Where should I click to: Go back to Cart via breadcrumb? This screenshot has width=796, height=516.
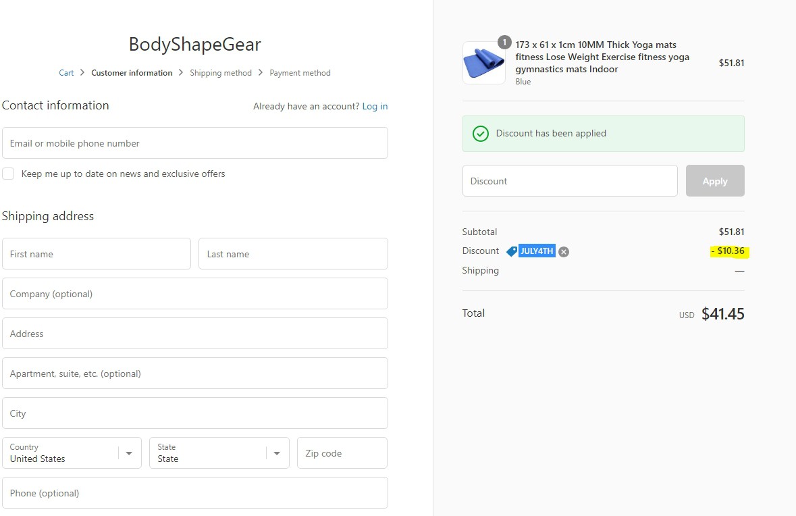pos(65,72)
